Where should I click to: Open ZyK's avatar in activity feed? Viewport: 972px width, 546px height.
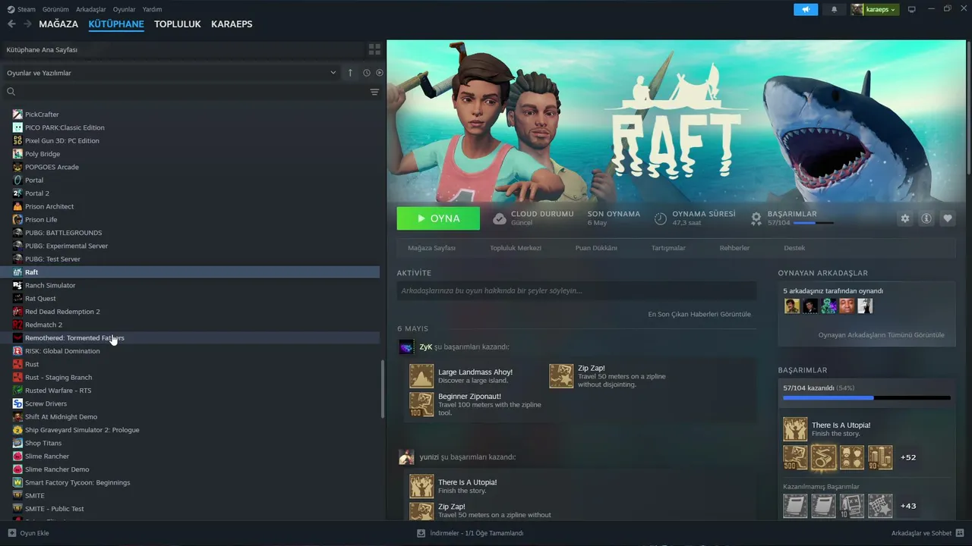click(x=406, y=347)
